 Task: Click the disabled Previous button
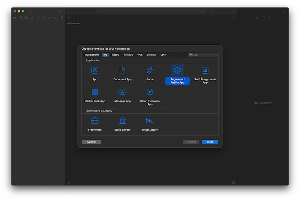point(191,142)
